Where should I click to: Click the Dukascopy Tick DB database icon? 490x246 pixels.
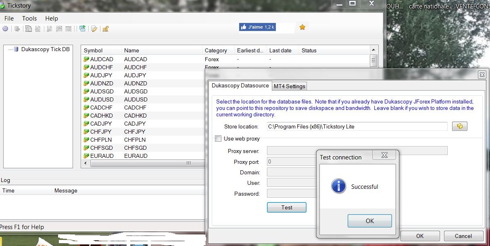point(16,49)
